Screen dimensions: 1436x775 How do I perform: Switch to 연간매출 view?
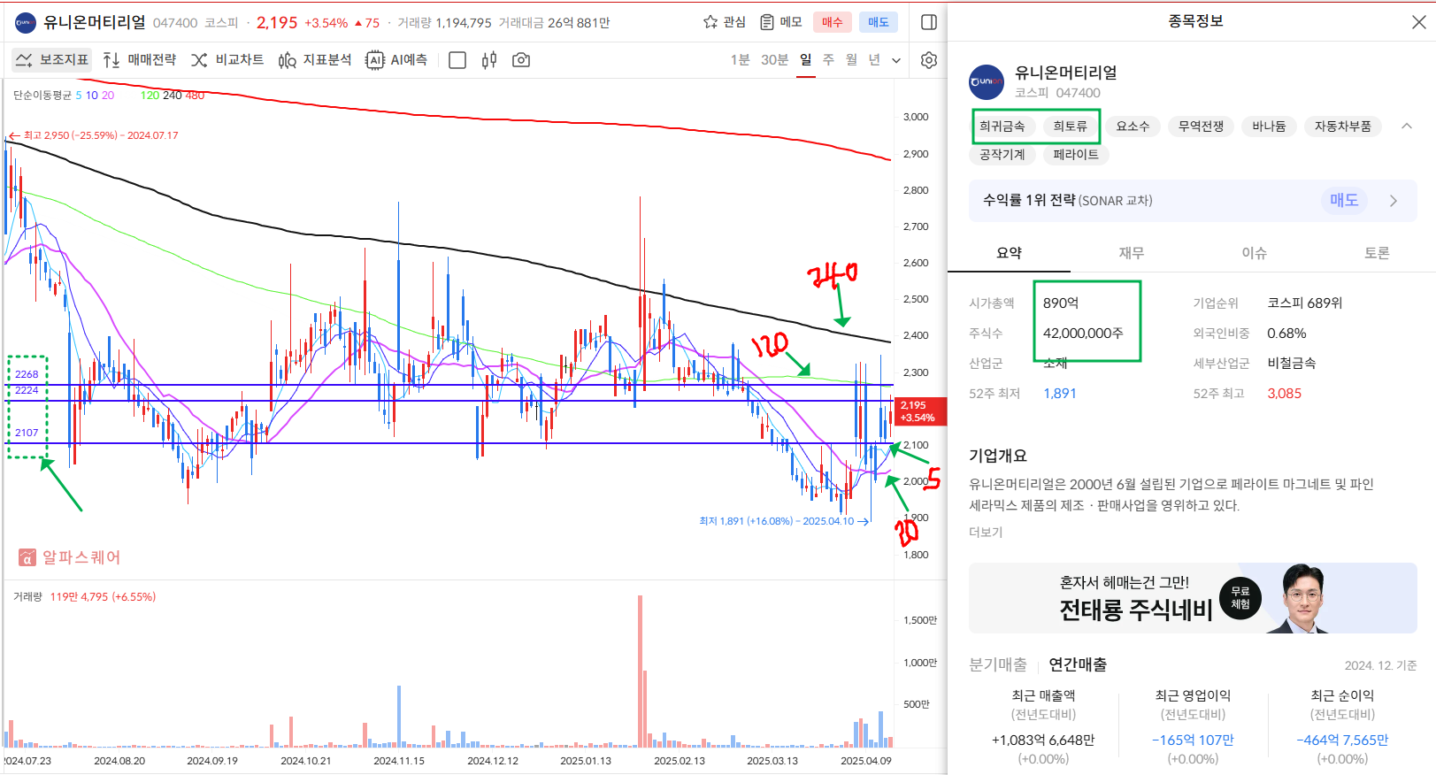[1078, 664]
